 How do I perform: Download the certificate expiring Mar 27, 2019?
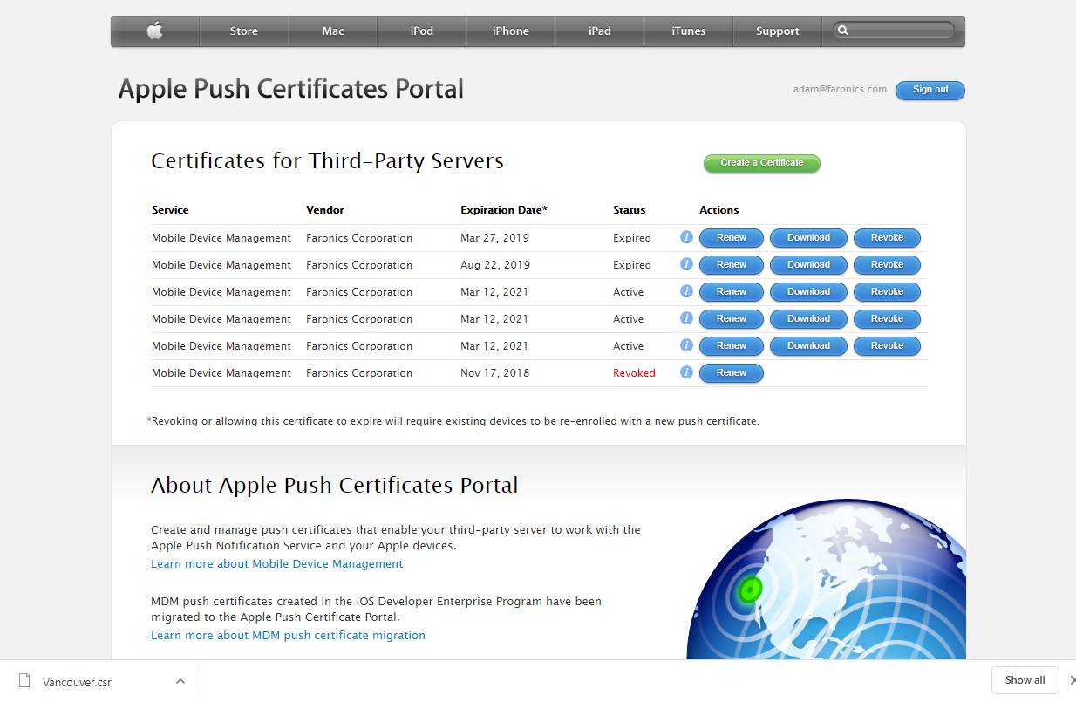[809, 238]
